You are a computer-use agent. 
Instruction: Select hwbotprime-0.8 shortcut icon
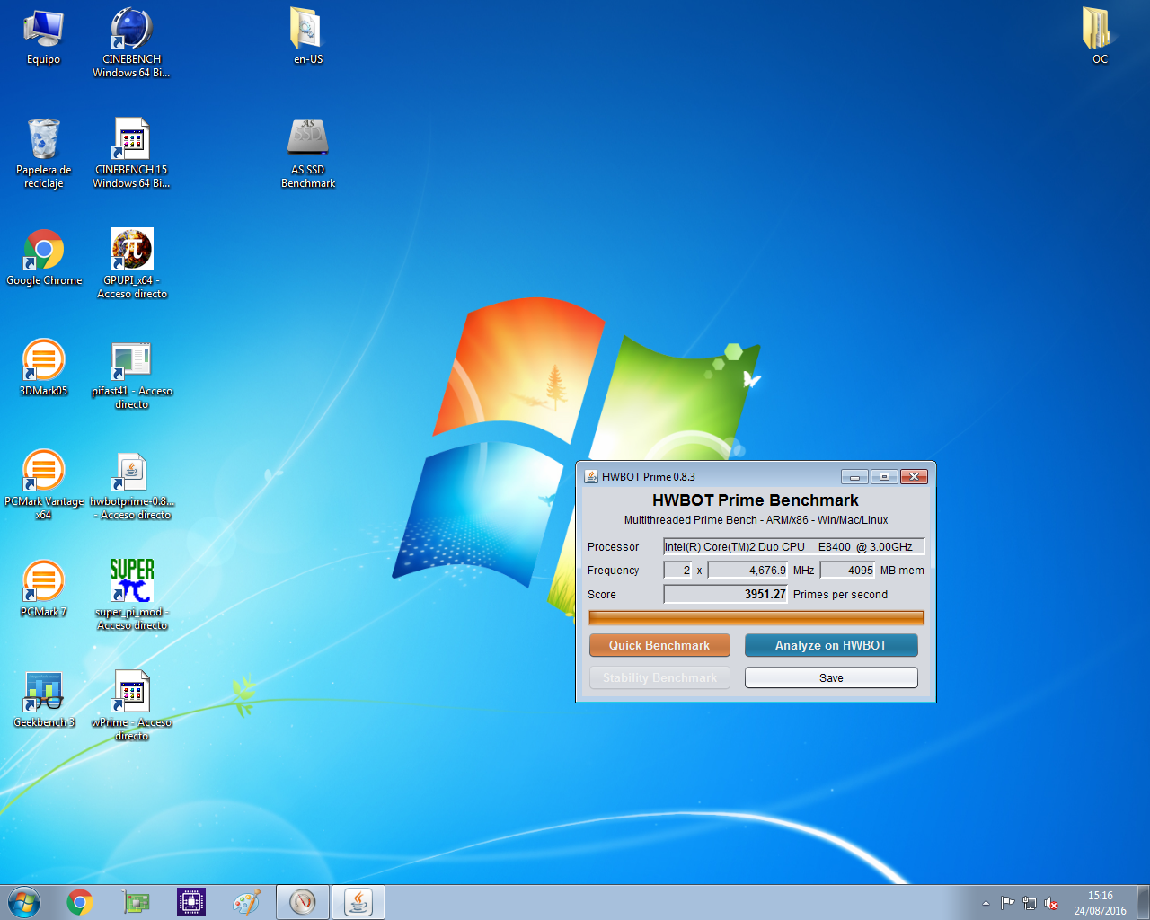coord(131,484)
